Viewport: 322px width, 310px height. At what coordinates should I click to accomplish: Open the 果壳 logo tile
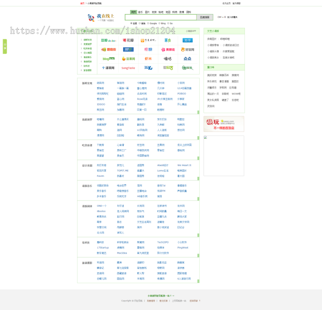(x=167, y=40)
